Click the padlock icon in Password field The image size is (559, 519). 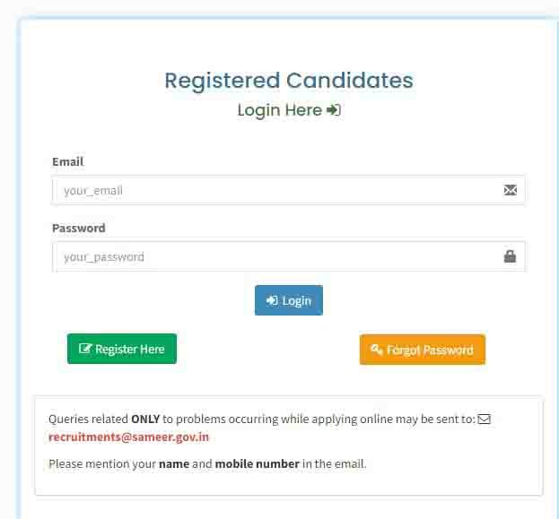tap(510, 256)
